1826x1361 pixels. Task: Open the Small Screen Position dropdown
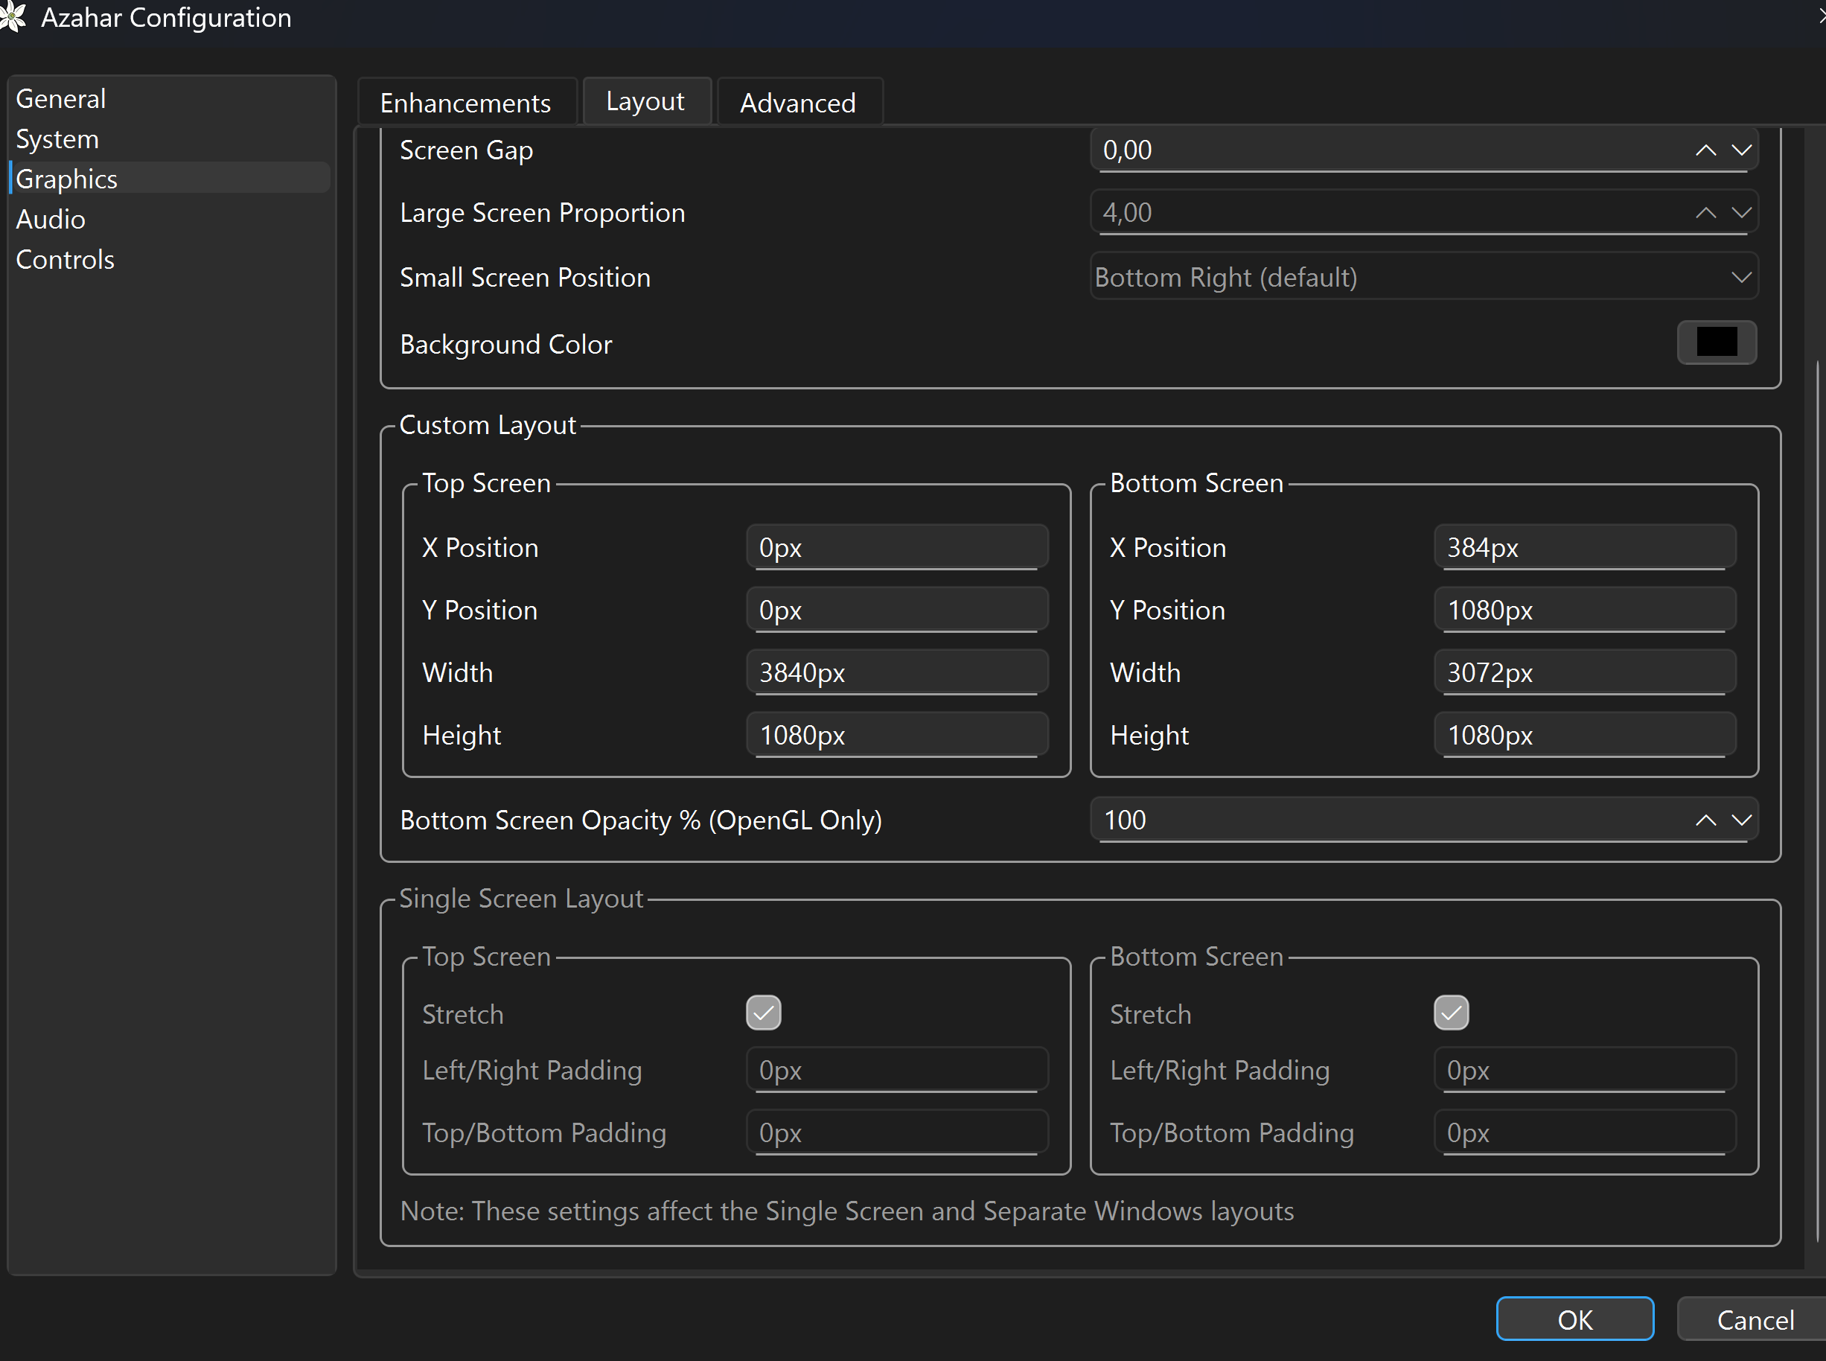coord(1423,277)
